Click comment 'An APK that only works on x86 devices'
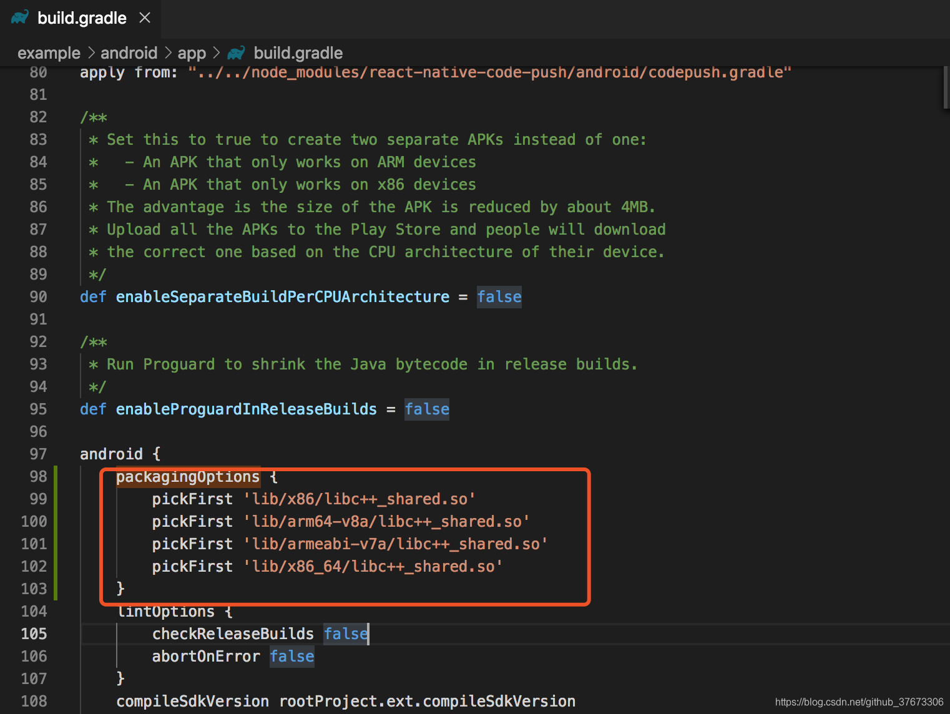 point(310,185)
